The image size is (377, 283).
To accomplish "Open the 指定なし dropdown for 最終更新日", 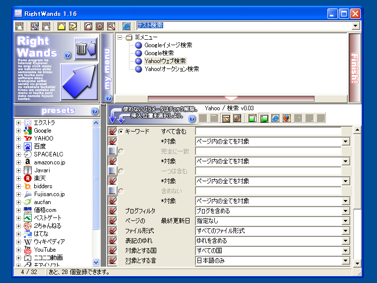I will [346, 221].
